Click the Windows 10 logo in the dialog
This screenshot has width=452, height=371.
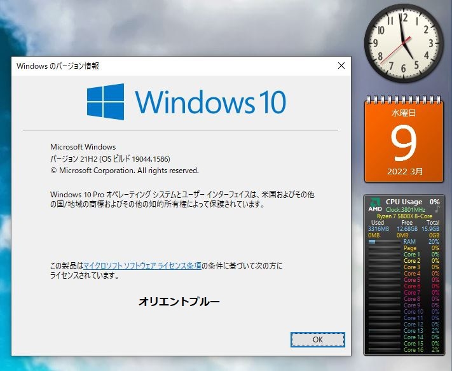[186, 102]
